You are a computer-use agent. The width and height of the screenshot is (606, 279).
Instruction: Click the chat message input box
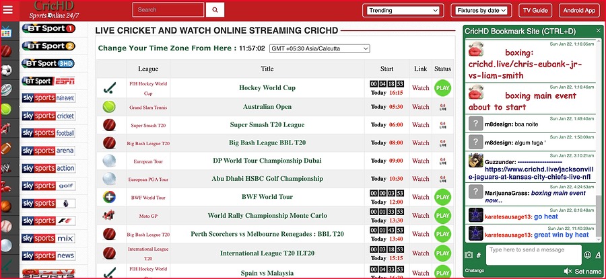coord(533,255)
